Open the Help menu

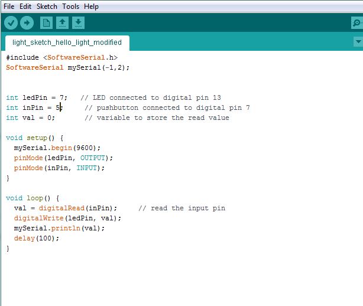click(x=91, y=6)
